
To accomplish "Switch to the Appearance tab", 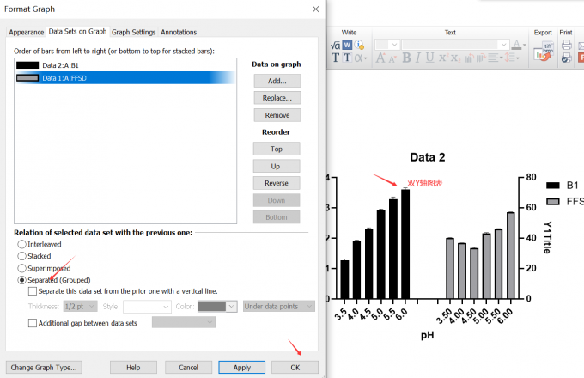I will pyautogui.click(x=27, y=32).
